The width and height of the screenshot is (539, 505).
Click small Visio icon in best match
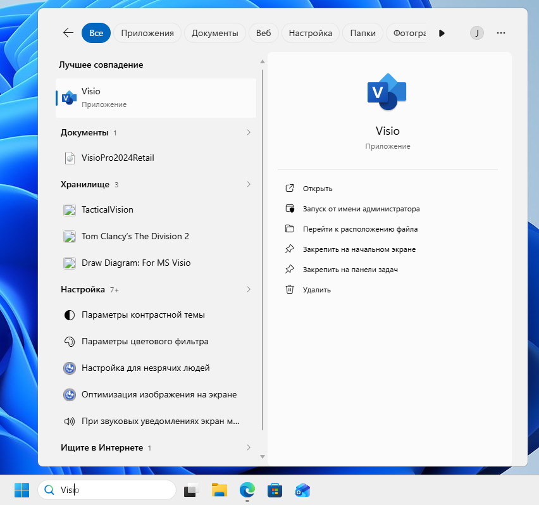click(x=69, y=98)
